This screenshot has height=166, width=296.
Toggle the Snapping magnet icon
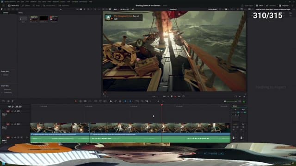tap(111, 101)
